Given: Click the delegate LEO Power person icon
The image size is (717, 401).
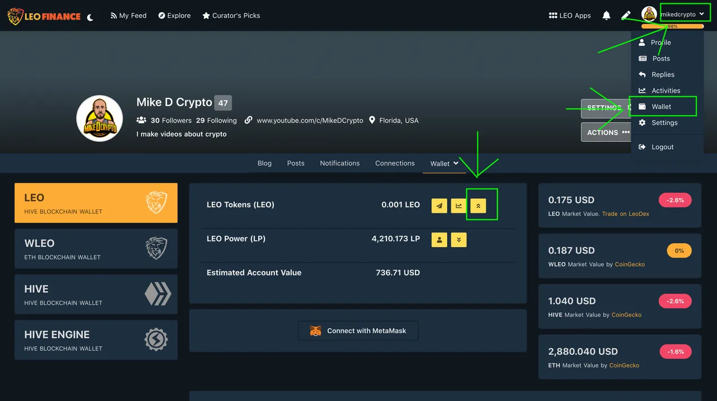Looking at the screenshot, I should [x=439, y=240].
